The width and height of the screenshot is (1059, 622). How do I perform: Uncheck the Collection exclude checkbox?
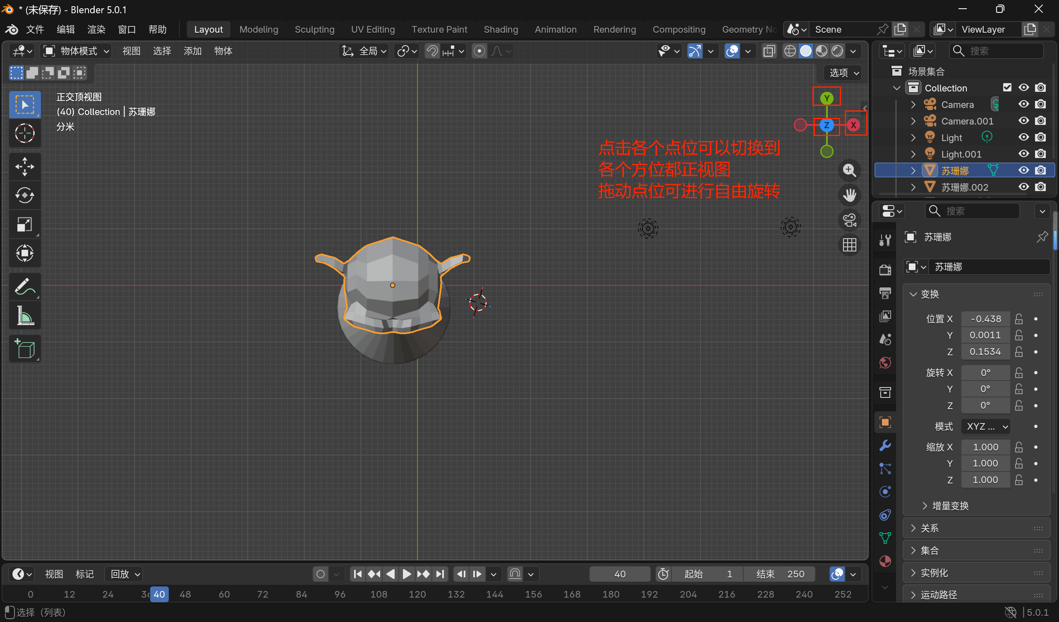click(1007, 87)
